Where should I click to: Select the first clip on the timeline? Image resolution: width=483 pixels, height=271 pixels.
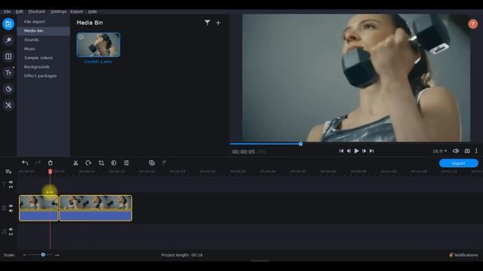[x=38, y=208]
